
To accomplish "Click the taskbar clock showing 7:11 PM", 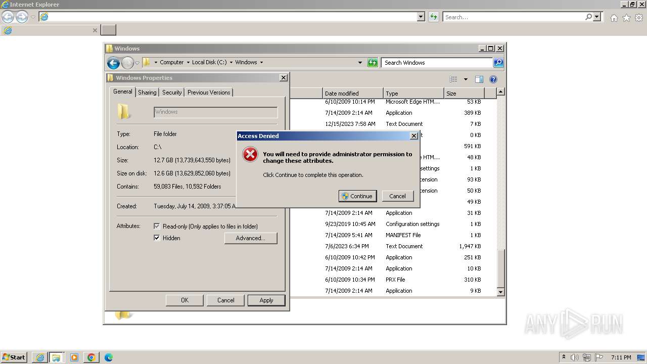I will click(621, 357).
